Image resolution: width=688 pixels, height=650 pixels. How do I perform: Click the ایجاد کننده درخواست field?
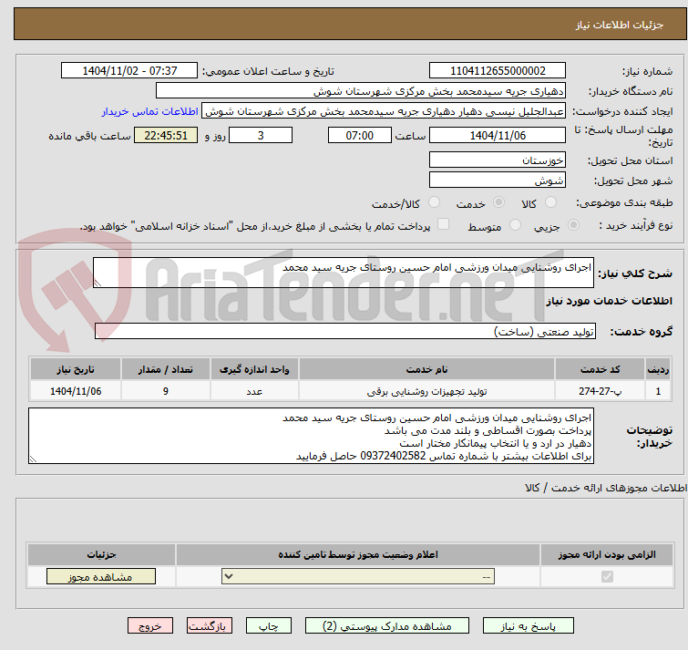pyautogui.click(x=384, y=111)
